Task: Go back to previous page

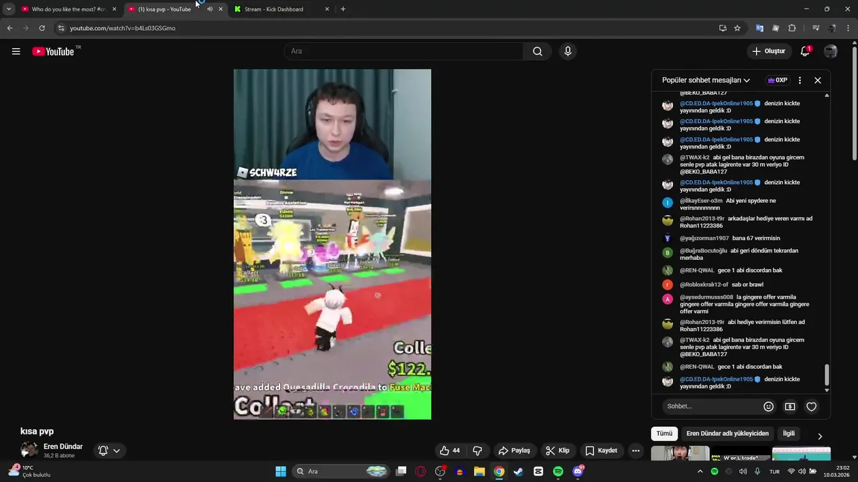Action: [x=9, y=28]
